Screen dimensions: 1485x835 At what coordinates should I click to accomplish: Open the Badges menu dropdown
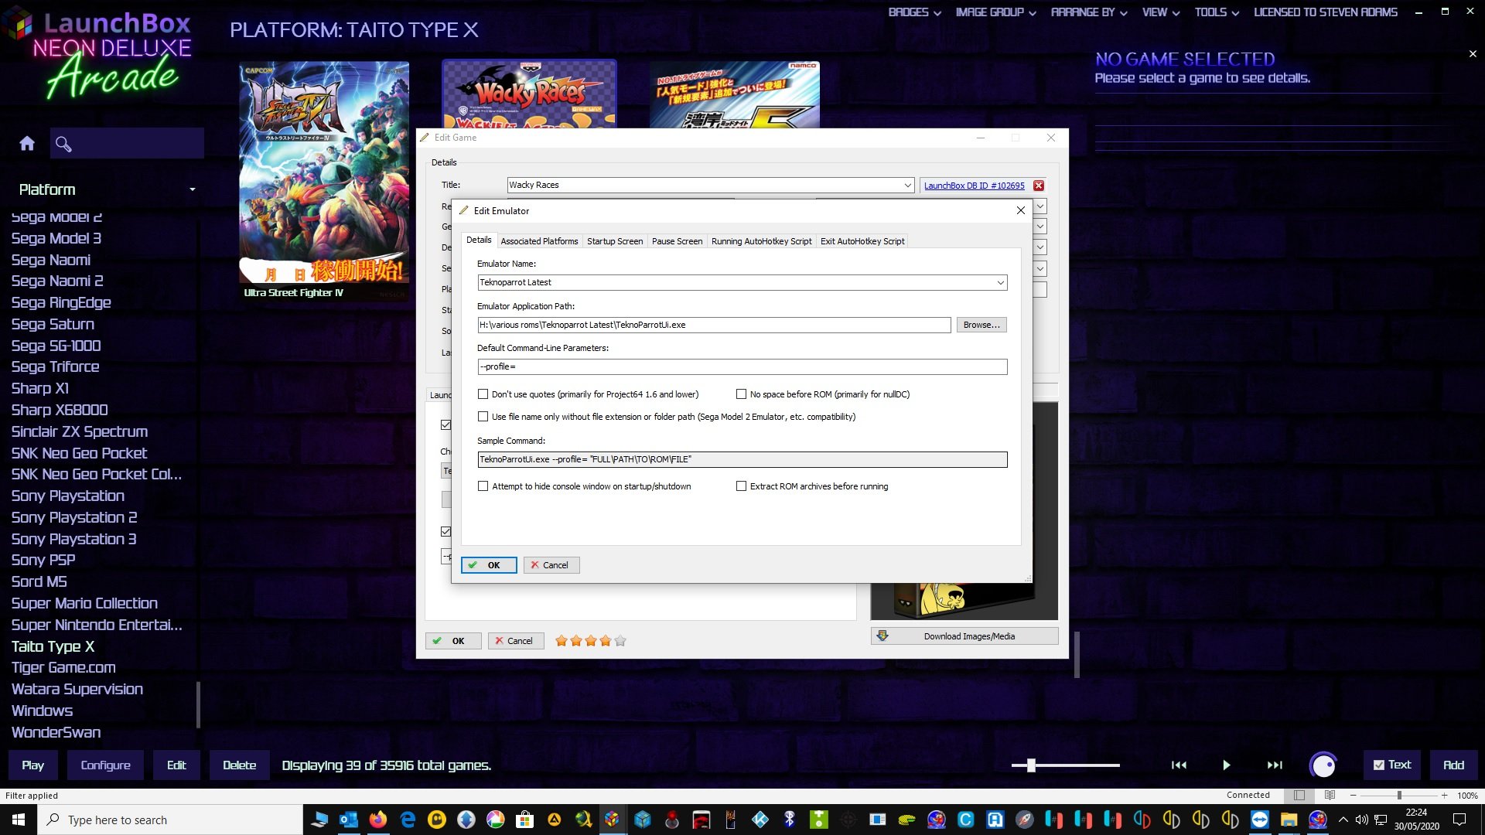tap(915, 12)
